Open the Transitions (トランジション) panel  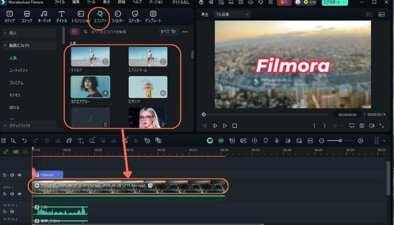(x=81, y=15)
